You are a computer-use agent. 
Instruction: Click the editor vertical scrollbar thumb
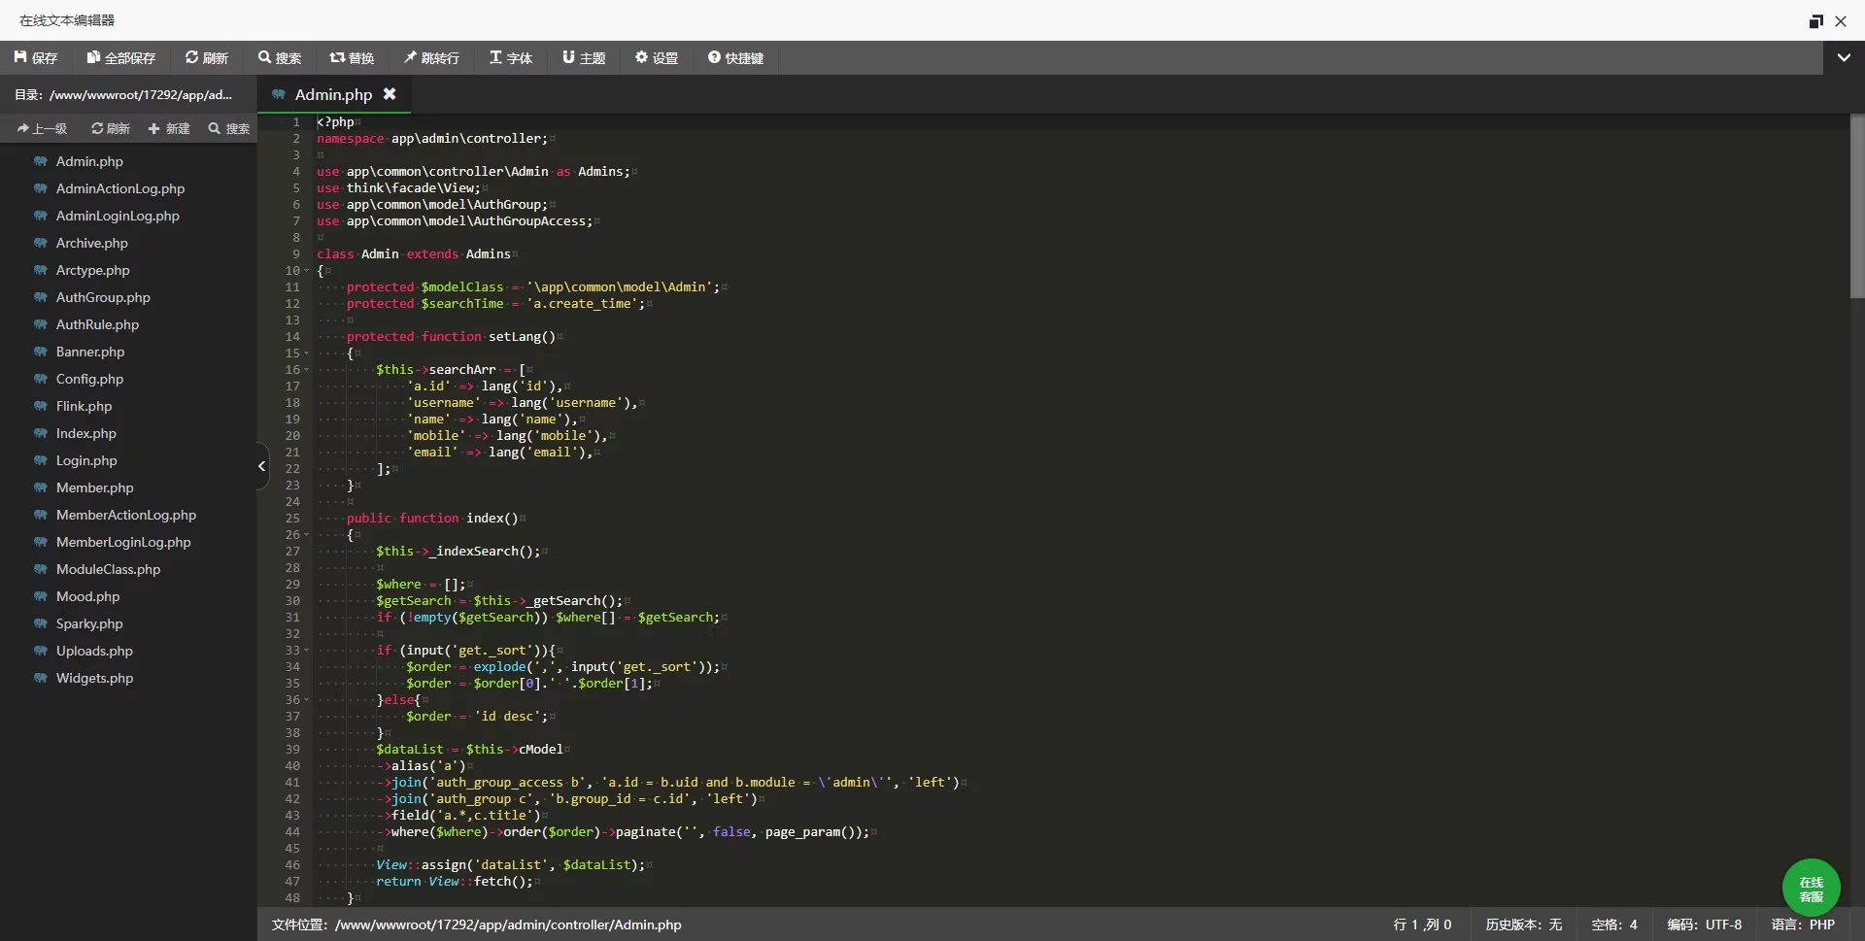tap(1857, 207)
